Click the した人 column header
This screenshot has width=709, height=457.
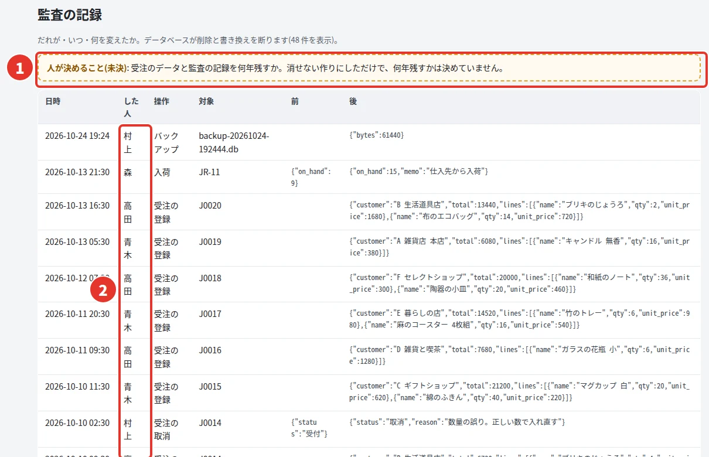[x=131, y=107]
